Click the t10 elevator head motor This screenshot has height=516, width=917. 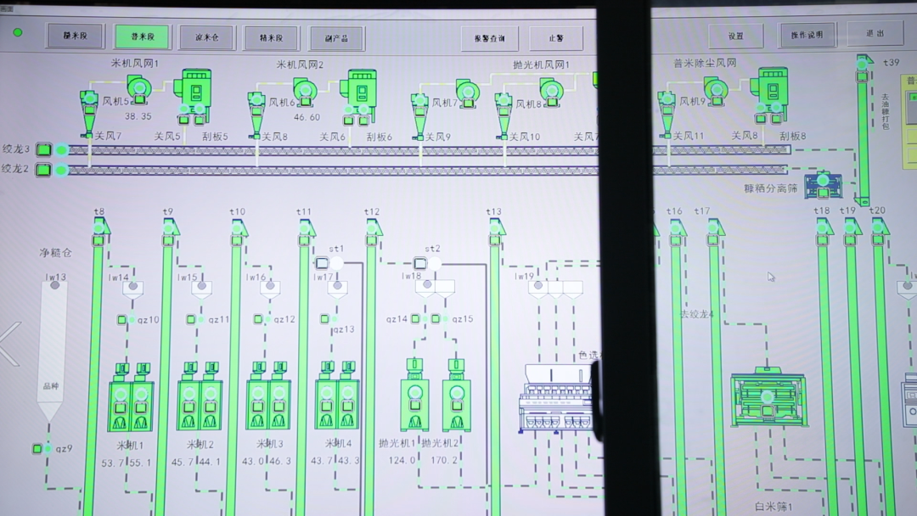tap(238, 227)
